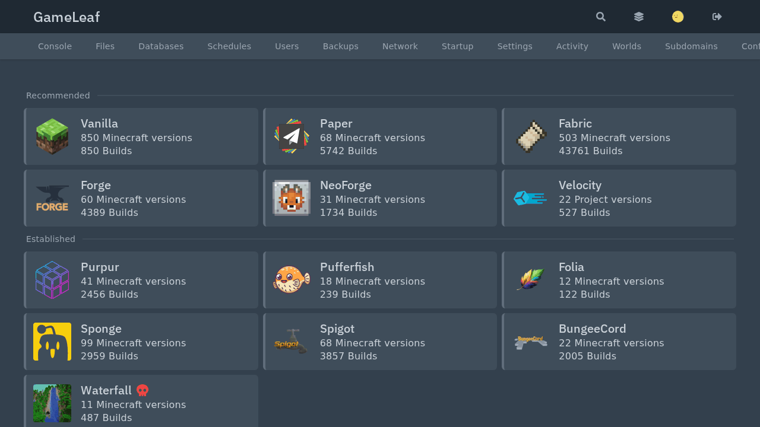Go to the Startup tab

tap(458, 46)
